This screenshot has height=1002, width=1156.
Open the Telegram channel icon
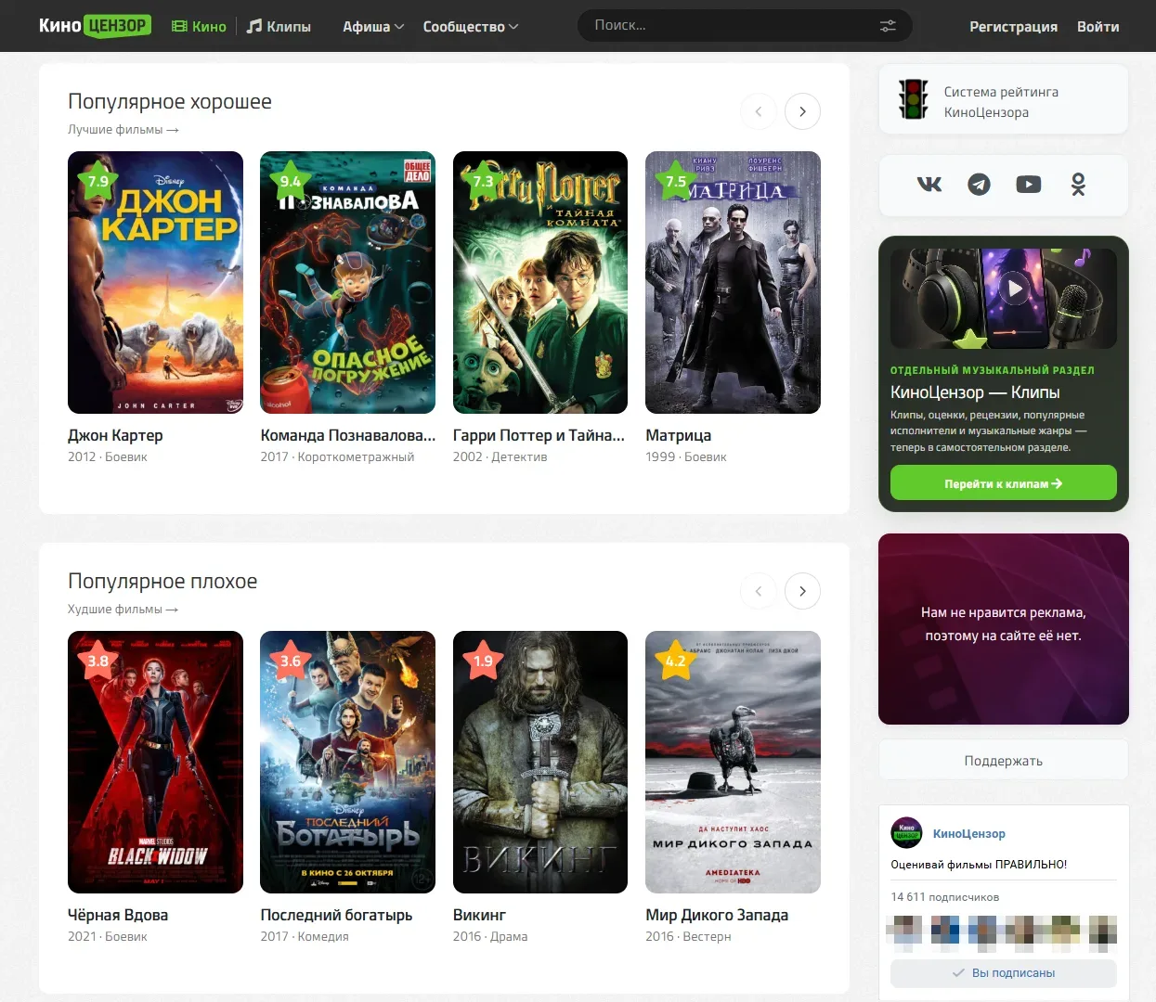click(x=979, y=185)
